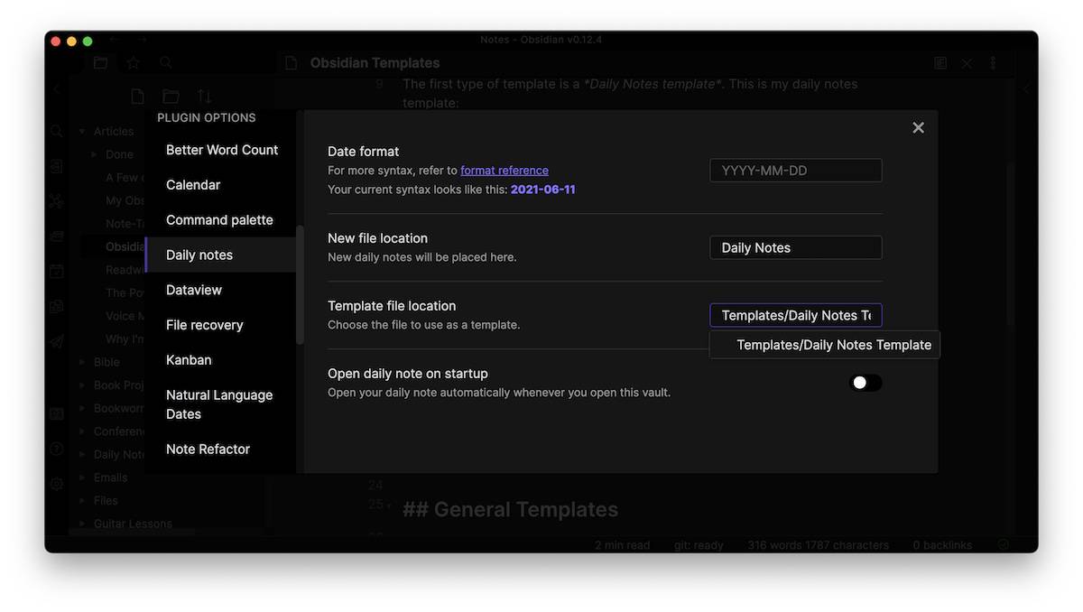The width and height of the screenshot is (1083, 612).
Task: Close the Obsidian Templates pane
Action: [967, 63]
